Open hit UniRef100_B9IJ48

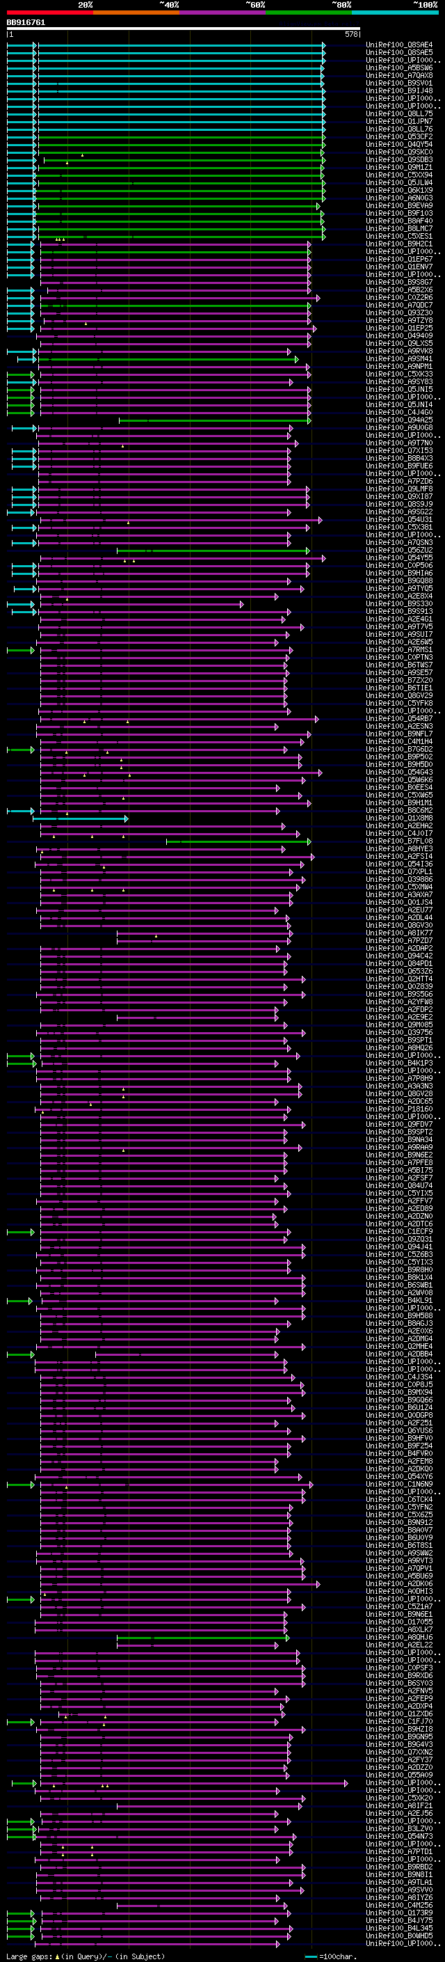[399, 90]
